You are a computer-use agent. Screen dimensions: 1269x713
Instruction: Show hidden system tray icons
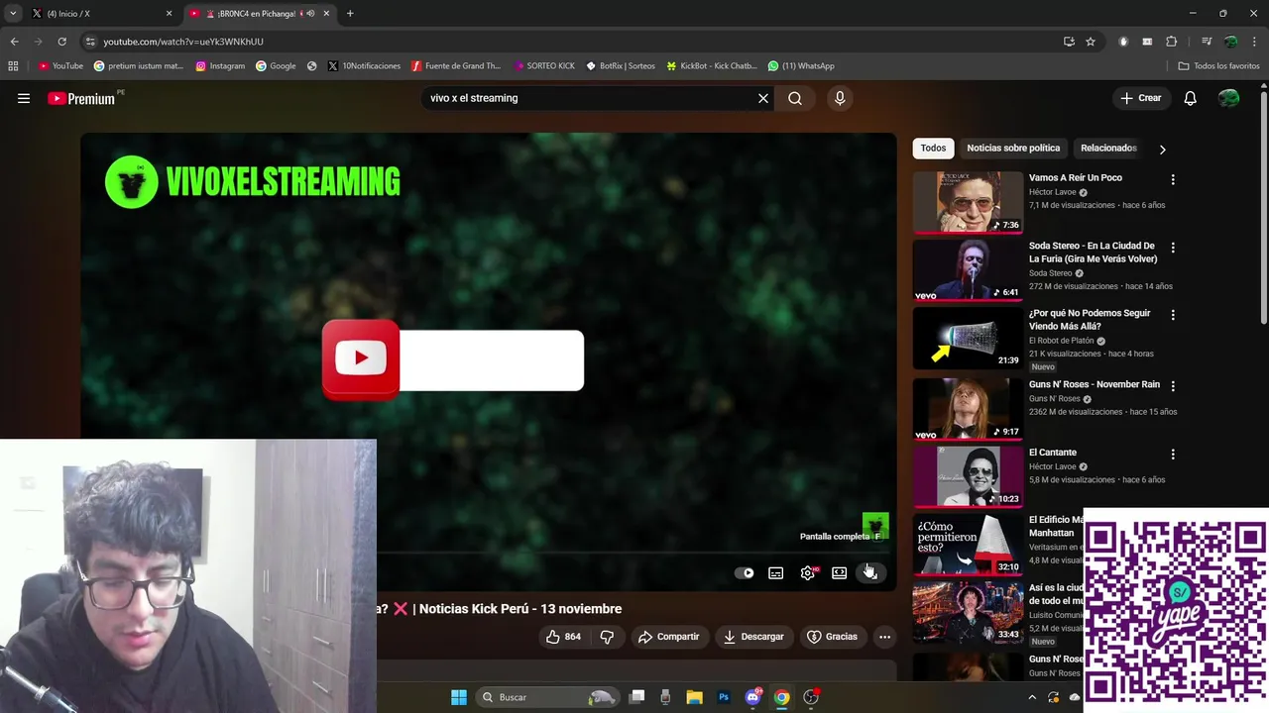point(1032,697)
